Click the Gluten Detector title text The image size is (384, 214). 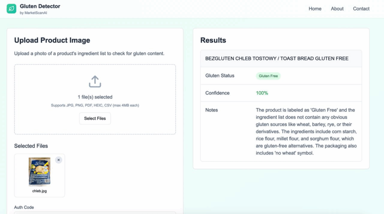[x=40, y=6]
